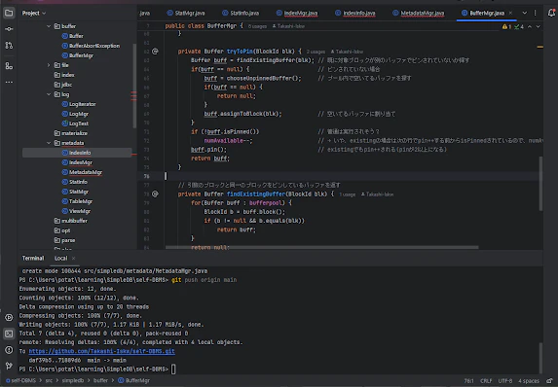Expand the file folder

click(49, 65)
